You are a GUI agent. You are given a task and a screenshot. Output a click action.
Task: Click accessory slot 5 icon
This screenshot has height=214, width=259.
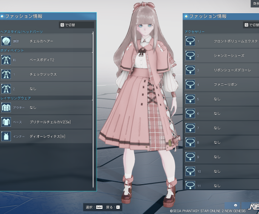(x=190, y=99)
